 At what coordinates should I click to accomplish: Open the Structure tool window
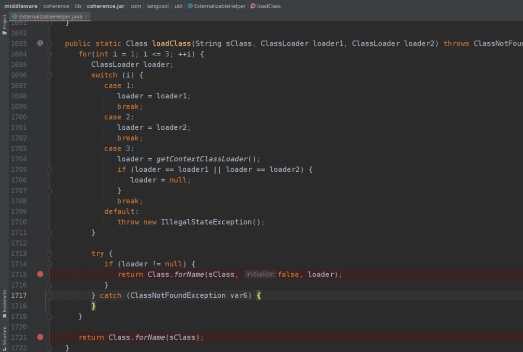click(x=4, y=338)
